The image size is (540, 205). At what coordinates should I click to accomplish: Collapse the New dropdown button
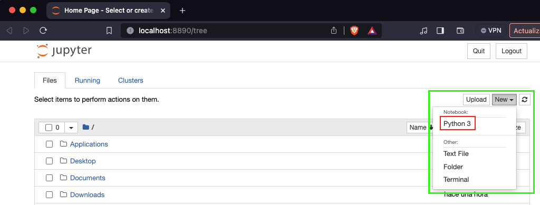pyautogui.click(x=504, y=100)
